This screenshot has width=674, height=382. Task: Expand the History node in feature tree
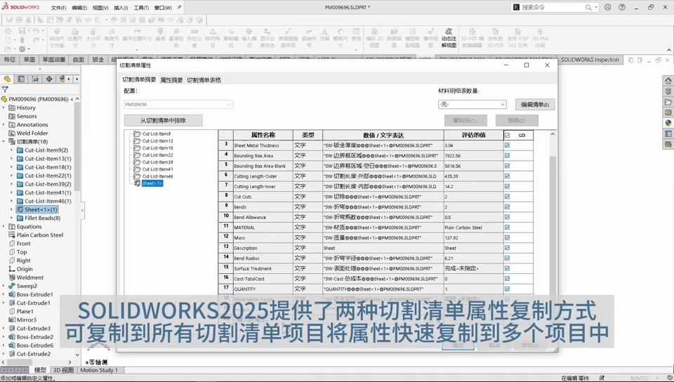[4, 108]
